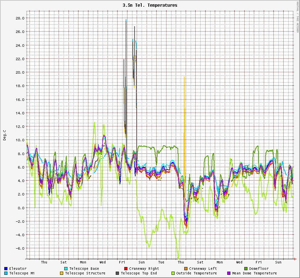The image size is (300, 278).
Task: Click the "Tue" label on the time axis
Action: point(161,262)
